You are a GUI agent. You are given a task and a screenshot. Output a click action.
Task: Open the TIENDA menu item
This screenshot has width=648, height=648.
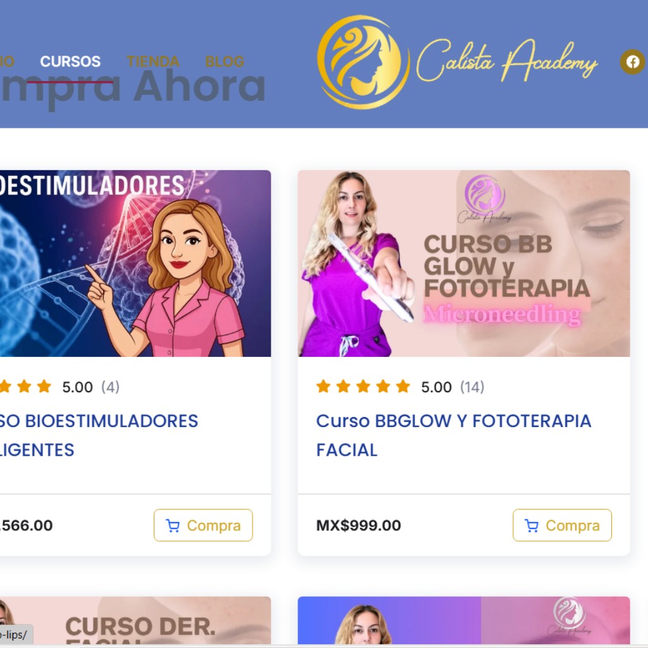click(153, 61)
